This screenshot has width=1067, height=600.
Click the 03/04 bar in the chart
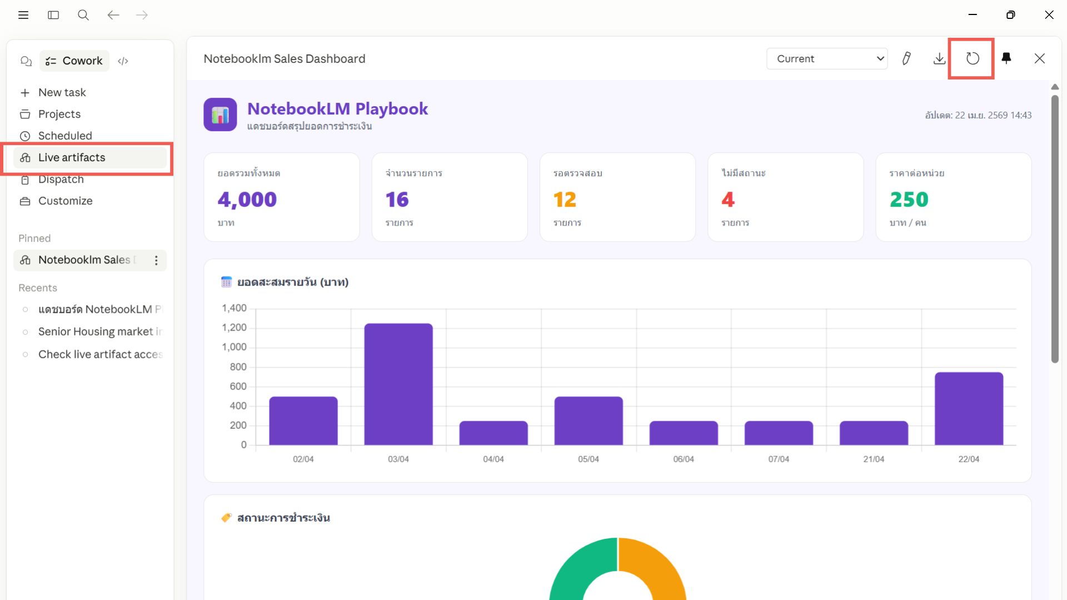pyautogui.click(x=398, y=384)
